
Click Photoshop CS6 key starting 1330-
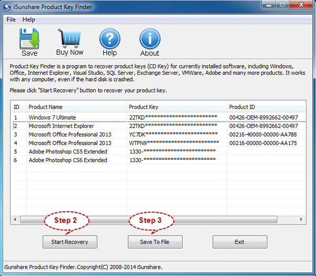point(173,160)
